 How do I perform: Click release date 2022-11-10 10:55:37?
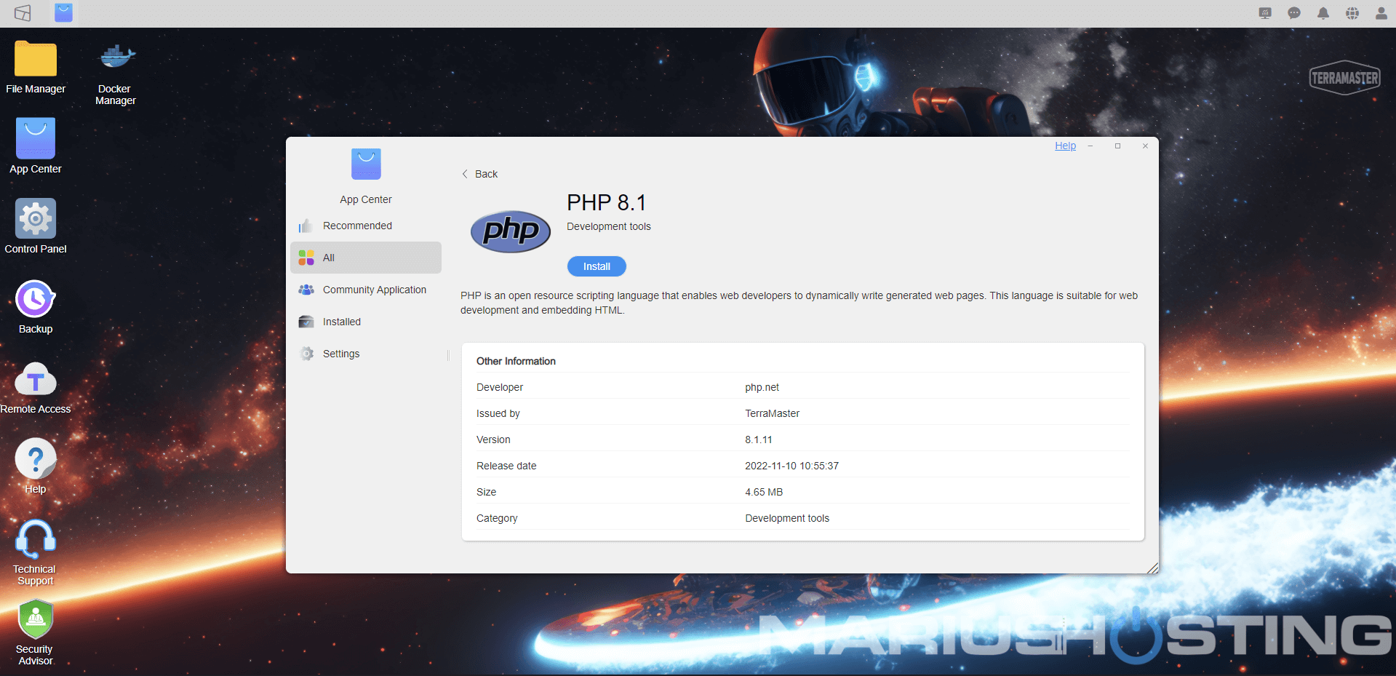(791, 466)
